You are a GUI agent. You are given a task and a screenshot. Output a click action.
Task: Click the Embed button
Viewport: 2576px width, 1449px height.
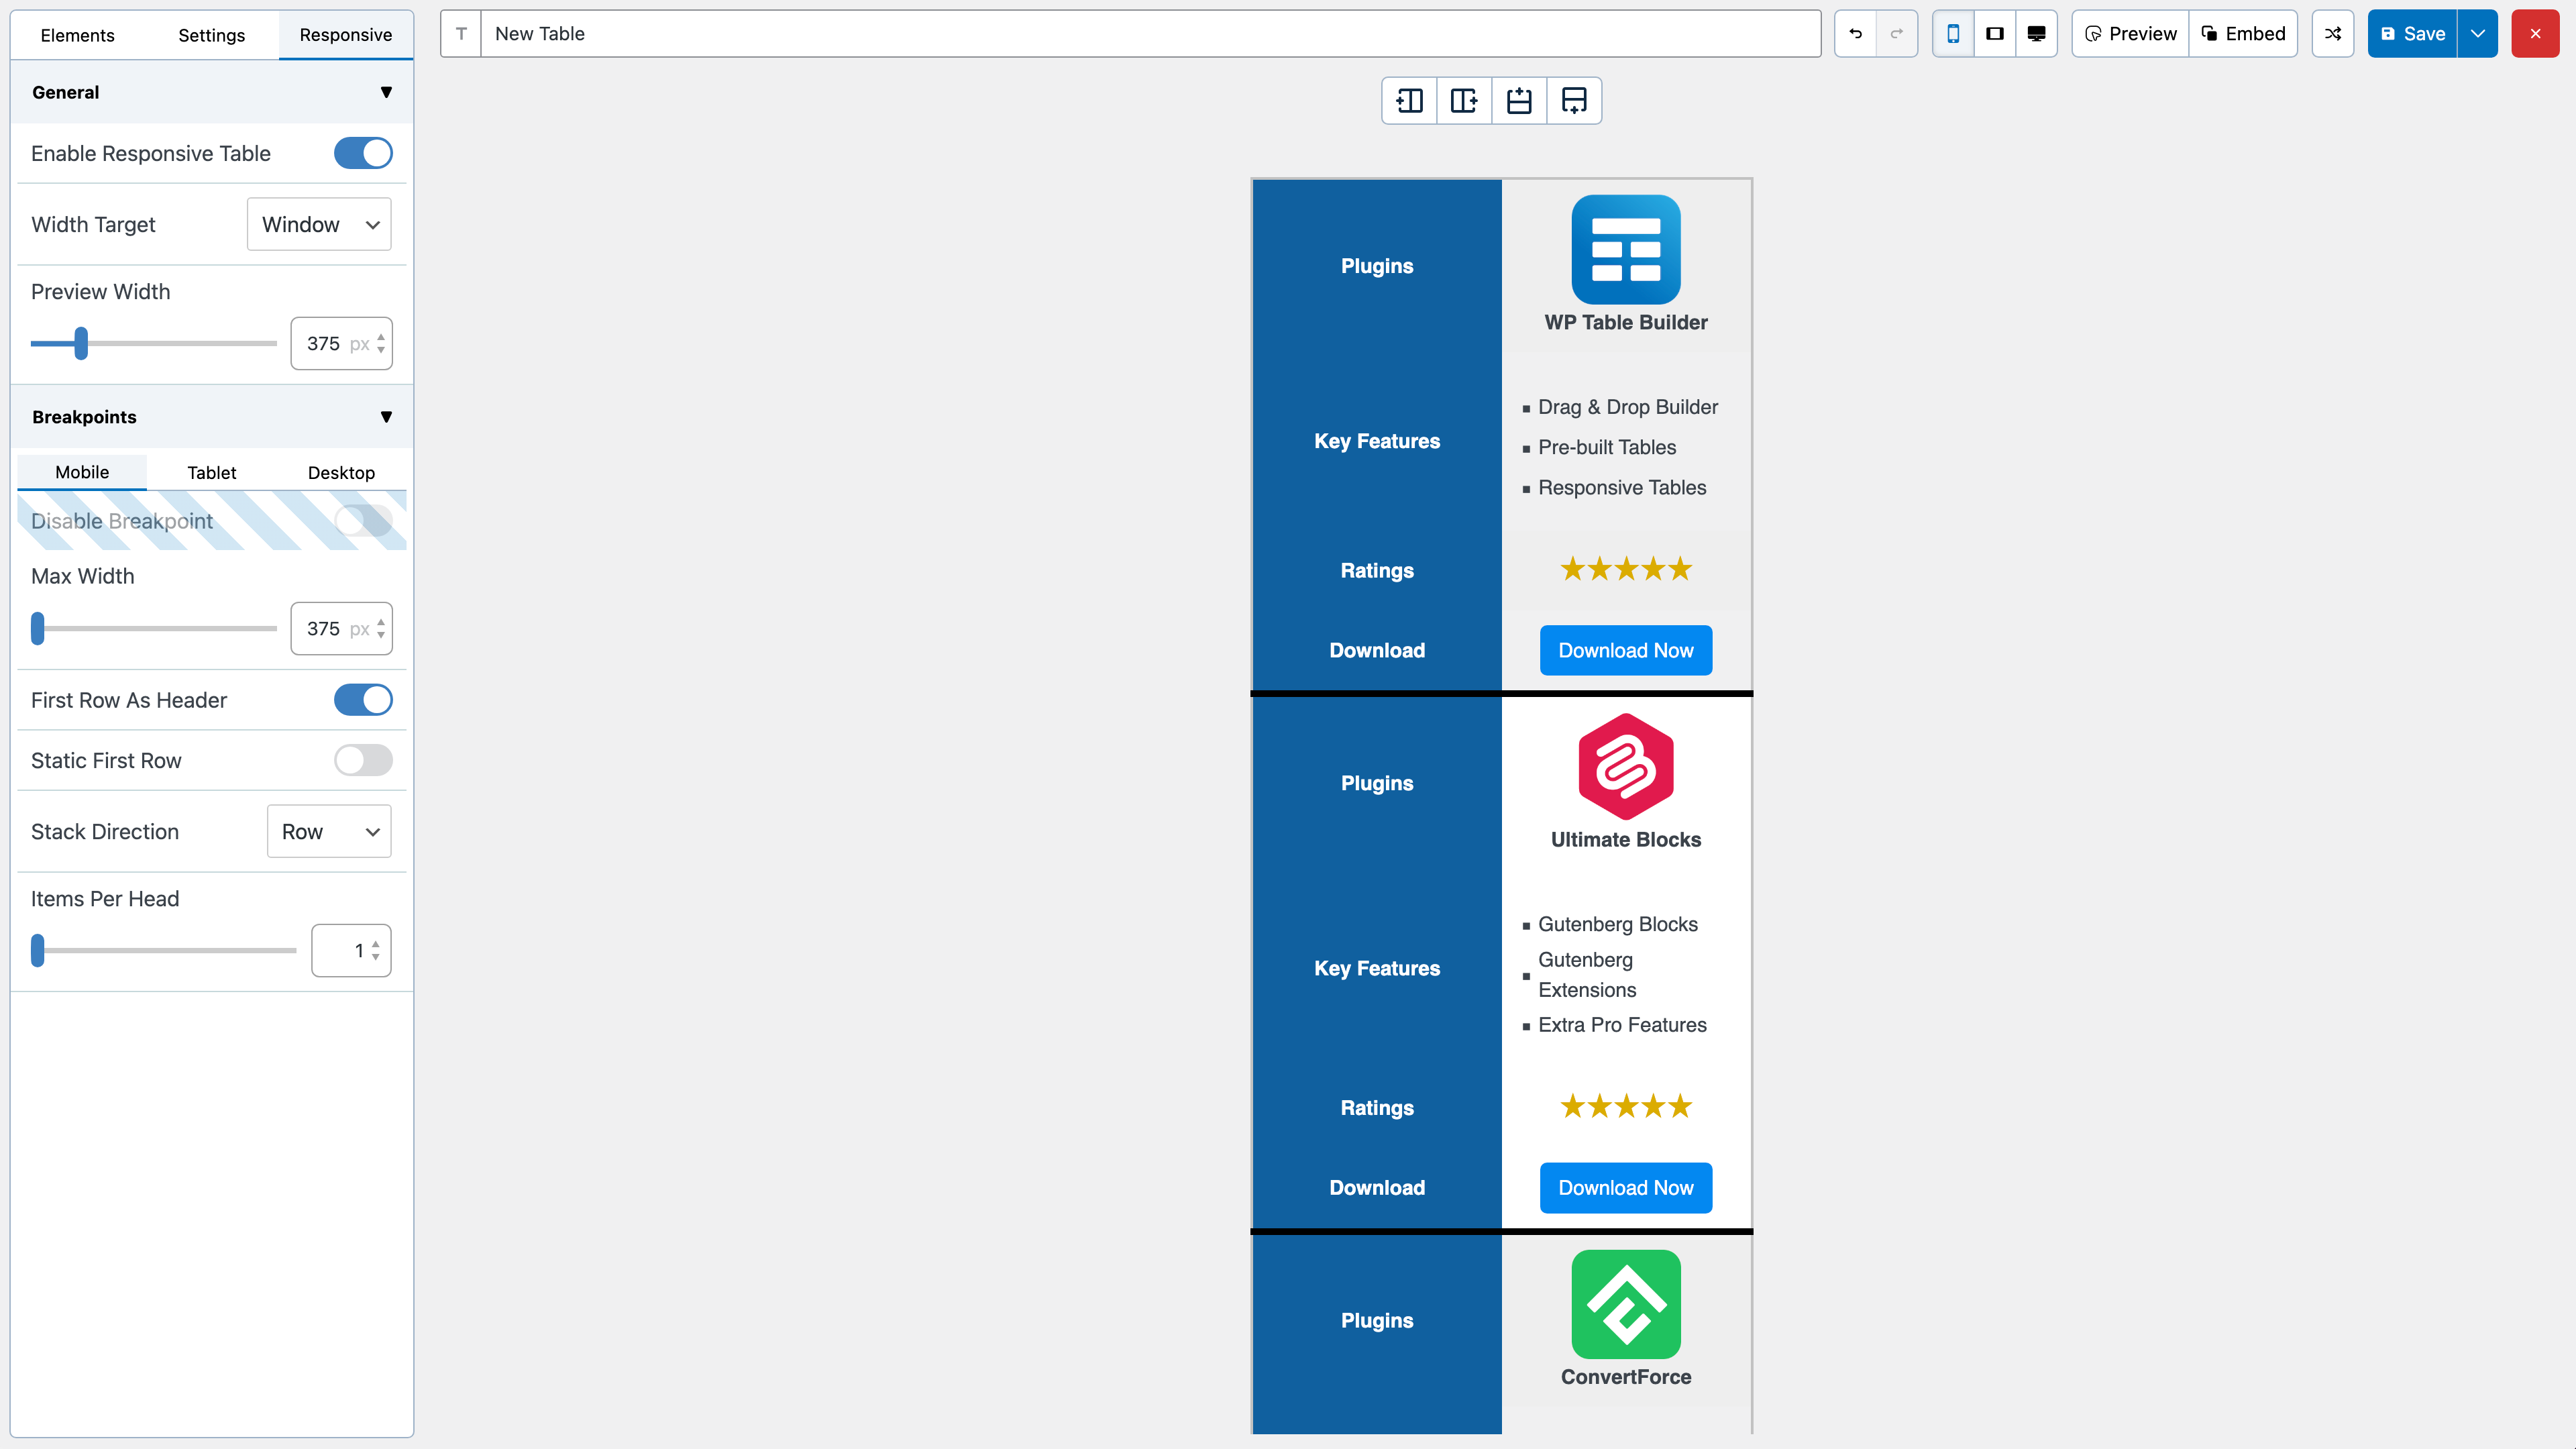(x=2243, y=33)
